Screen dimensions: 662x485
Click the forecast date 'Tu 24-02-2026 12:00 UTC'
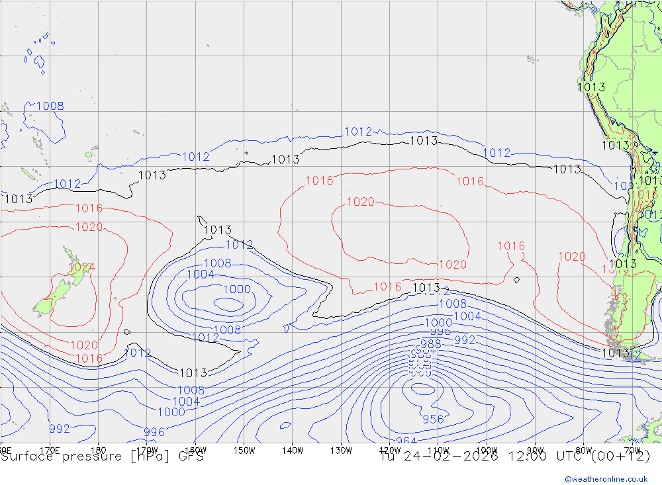click(482, 457)
